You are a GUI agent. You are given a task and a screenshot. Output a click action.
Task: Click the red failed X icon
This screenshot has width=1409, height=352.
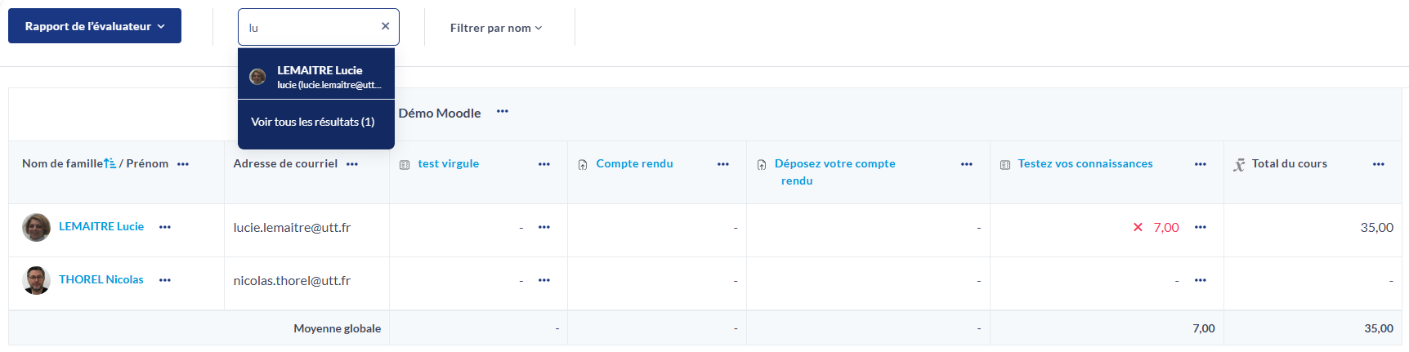1138,227
